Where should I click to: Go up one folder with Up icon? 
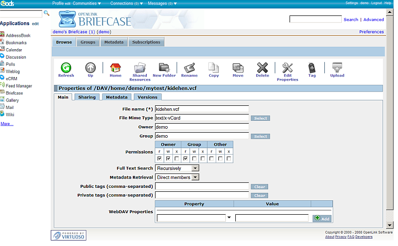coord(90,68)
